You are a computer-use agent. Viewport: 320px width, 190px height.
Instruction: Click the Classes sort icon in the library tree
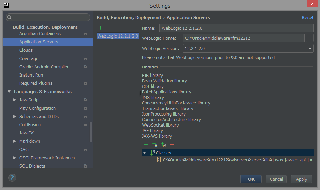tap(152, 153)
